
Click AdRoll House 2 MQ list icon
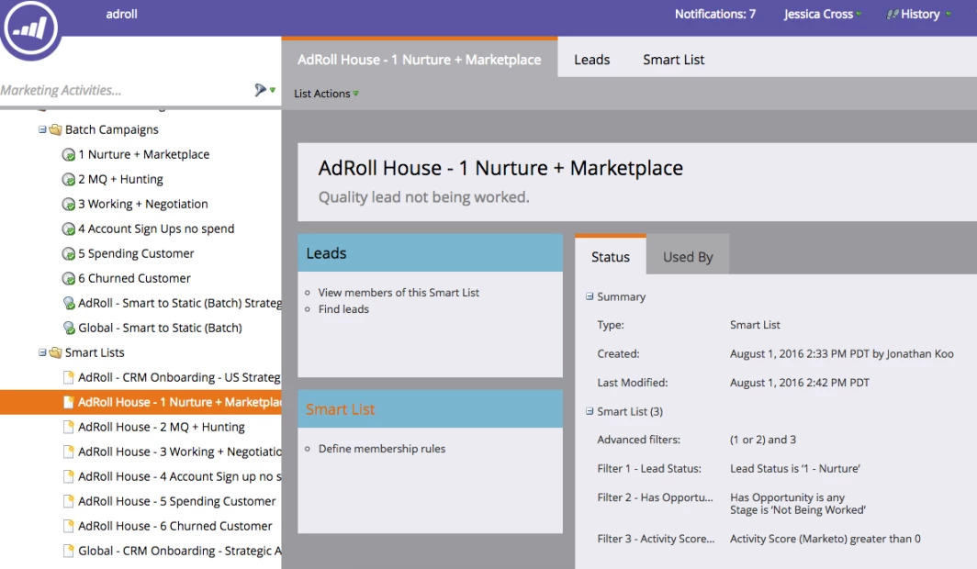click(x=69, y=427)
